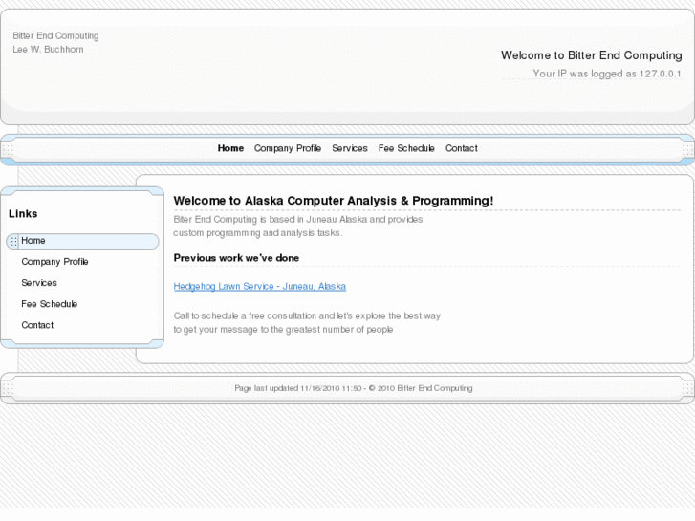Open the Hedgehog Lawn Service link

tap(259, 286)
